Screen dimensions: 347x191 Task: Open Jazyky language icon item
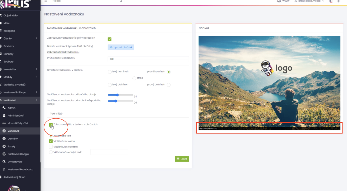(20, 146)
